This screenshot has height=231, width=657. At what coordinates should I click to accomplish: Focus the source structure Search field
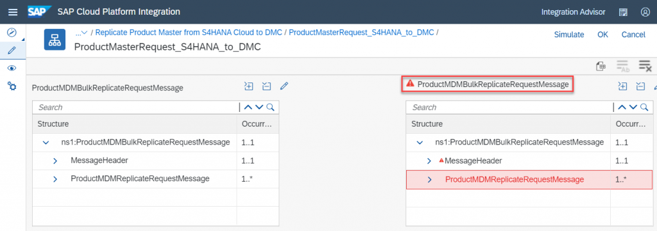pyautogui.click(x=136, y=108)
